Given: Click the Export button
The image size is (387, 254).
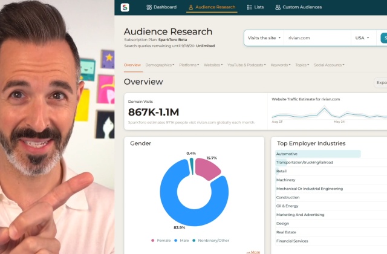Looking at the screenshot, I should pos(381,83).
